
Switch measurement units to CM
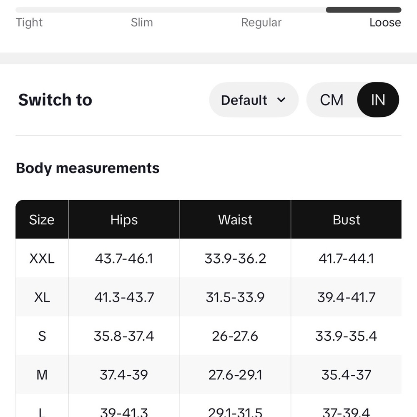click(x=332, y=100)
